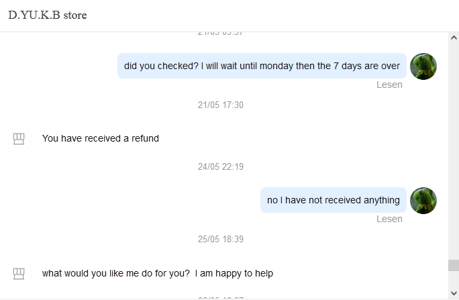Click the Lesen status under the Monday message
This screenshot has width=459, height=300.
point(389,85)
